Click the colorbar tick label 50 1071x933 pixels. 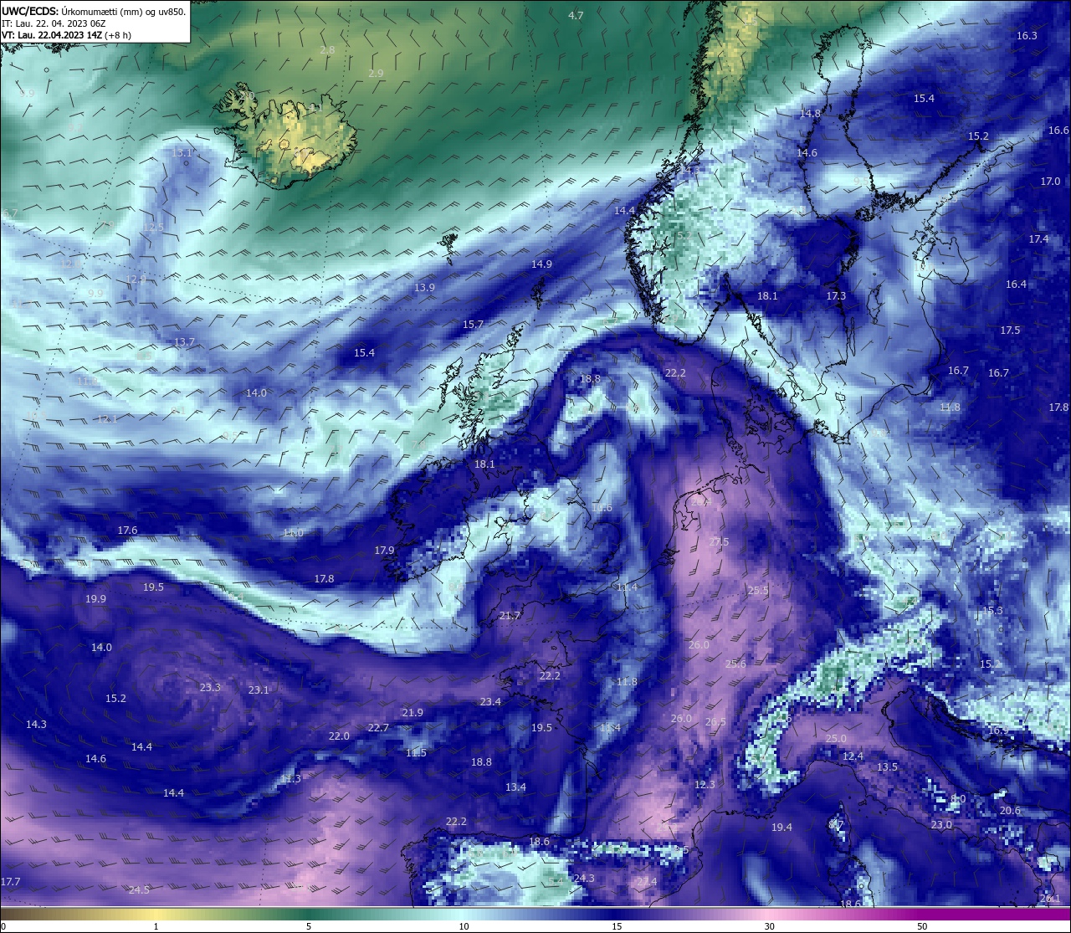tap(922, 926)
